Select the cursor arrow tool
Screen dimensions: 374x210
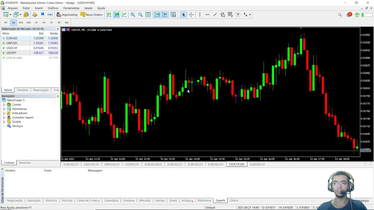183,15
